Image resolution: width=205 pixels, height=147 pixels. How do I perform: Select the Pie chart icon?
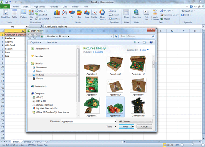(72, 14)
